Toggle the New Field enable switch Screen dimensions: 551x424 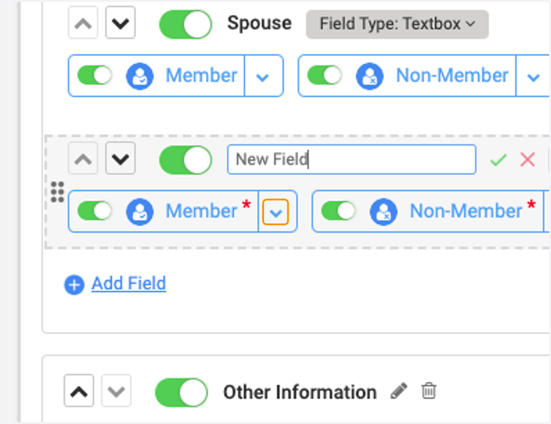[x=186, y=160]
